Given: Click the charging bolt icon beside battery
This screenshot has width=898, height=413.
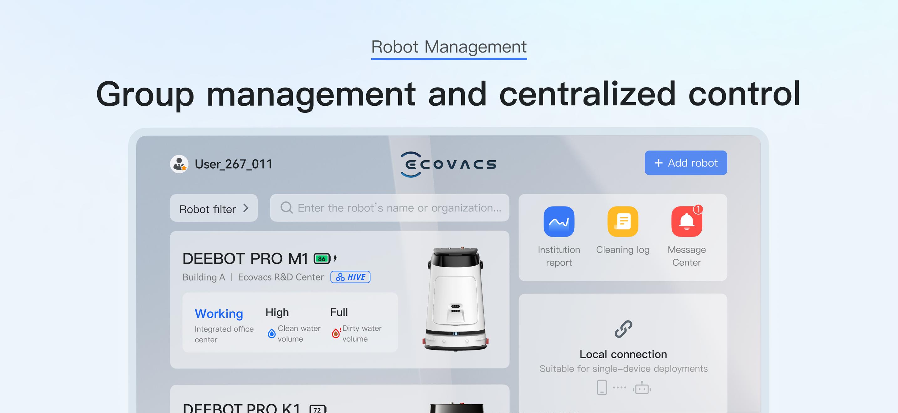Looking at the screenshot, I should point(335,258).
